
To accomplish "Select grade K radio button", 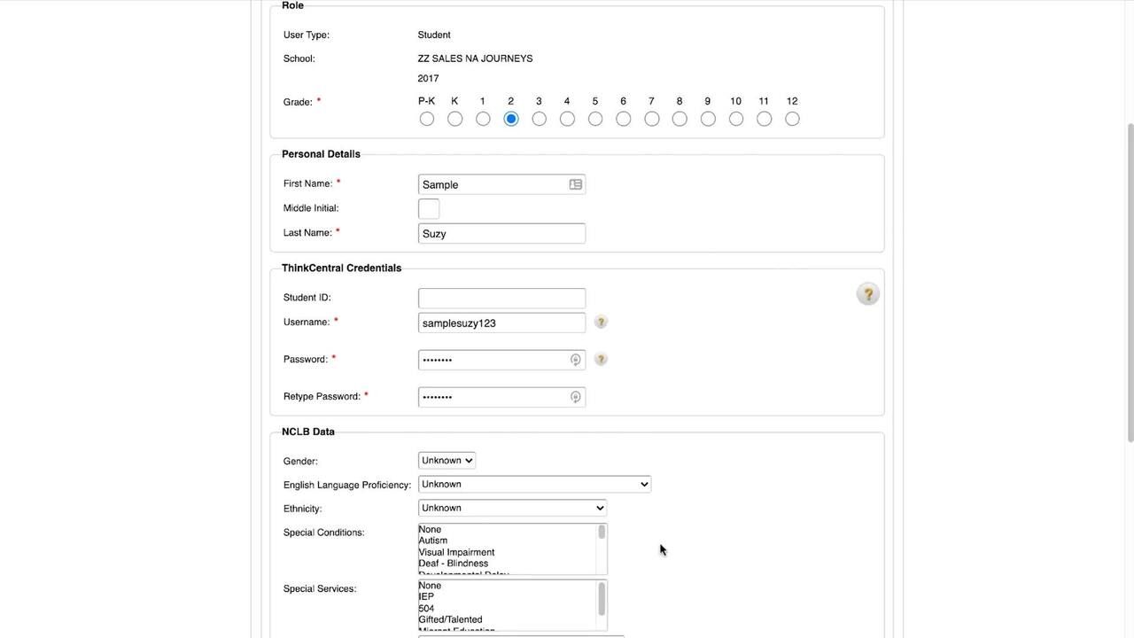I will (x=454, y=119).
